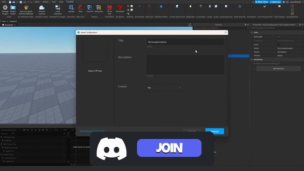Click the Overwrite an existing asset link
The image size is (304, 171).
tap(92, 131)
